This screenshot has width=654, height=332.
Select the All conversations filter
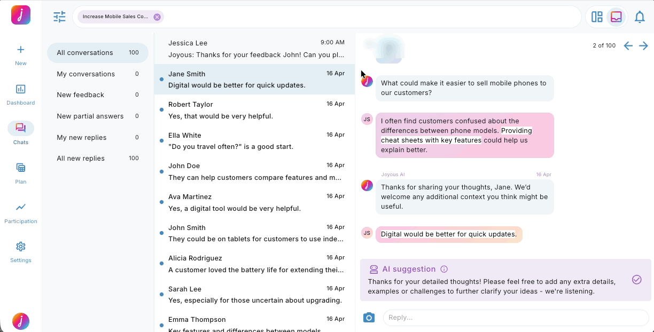pos(85,52)
